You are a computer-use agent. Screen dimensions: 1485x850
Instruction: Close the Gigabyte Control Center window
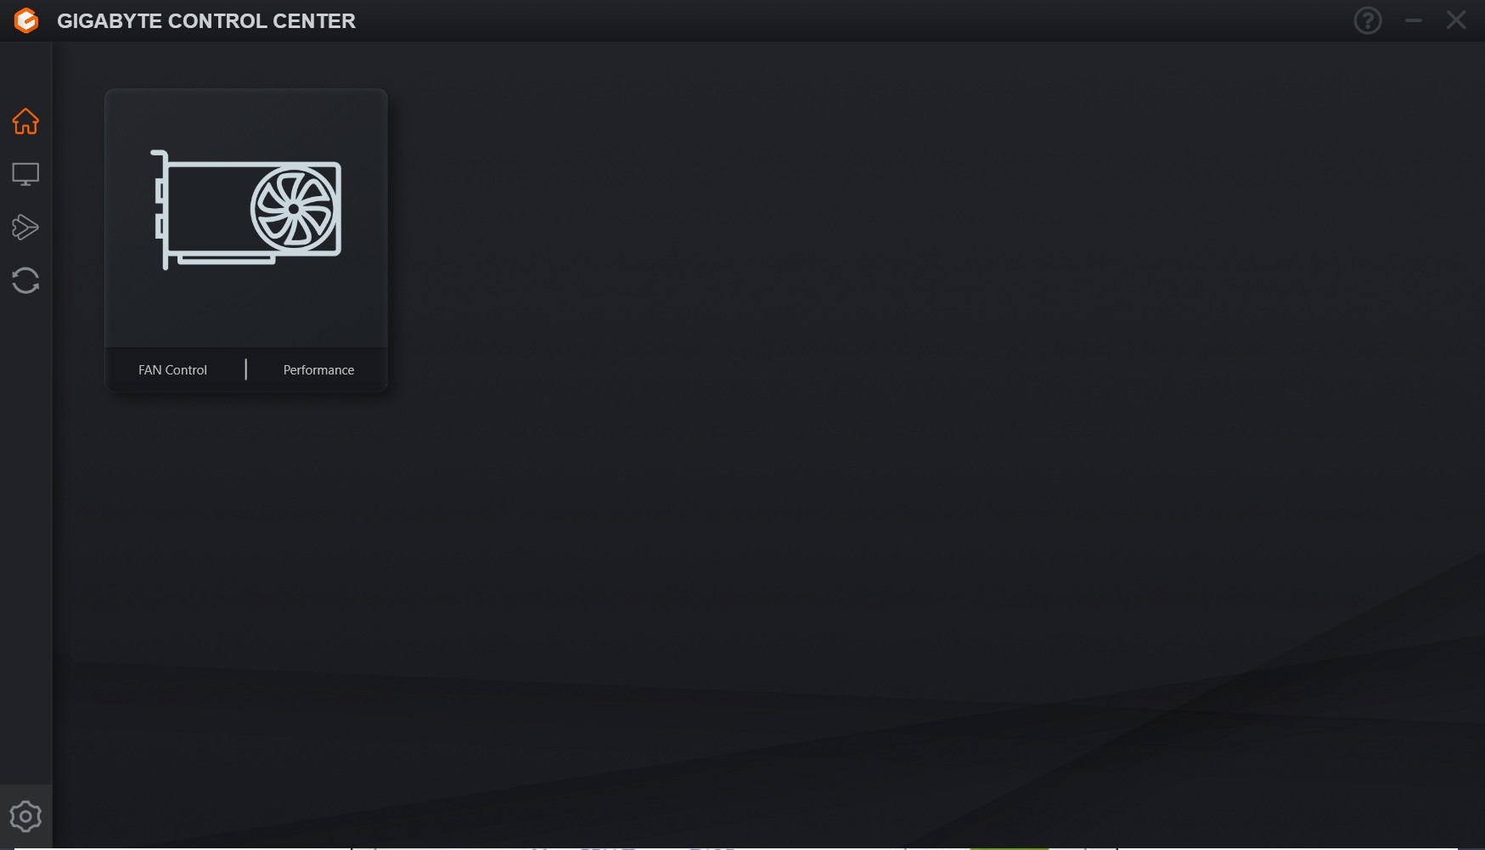(x=1456, y=20)
